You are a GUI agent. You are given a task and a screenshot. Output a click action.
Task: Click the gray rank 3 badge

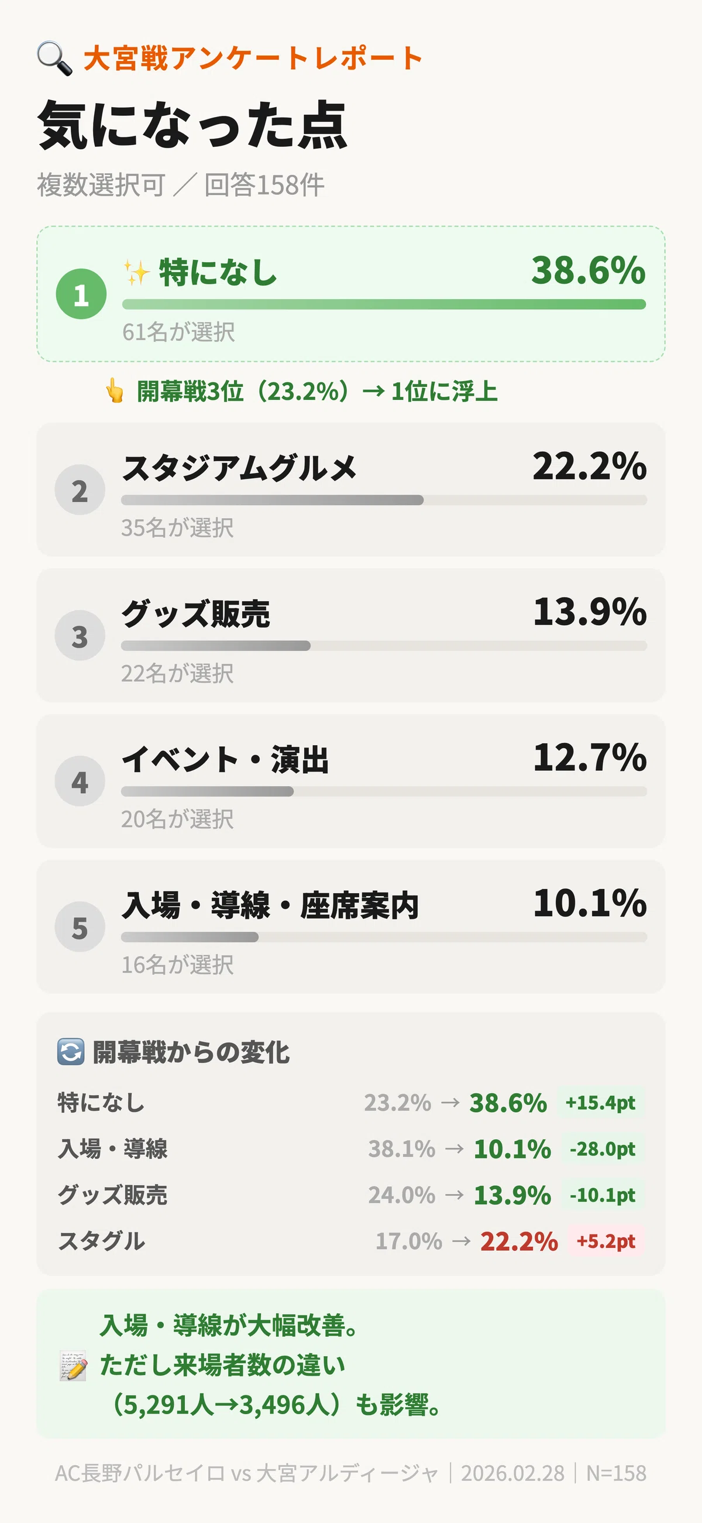80,635
